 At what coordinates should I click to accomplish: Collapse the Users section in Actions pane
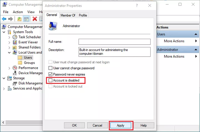point(196,34)
